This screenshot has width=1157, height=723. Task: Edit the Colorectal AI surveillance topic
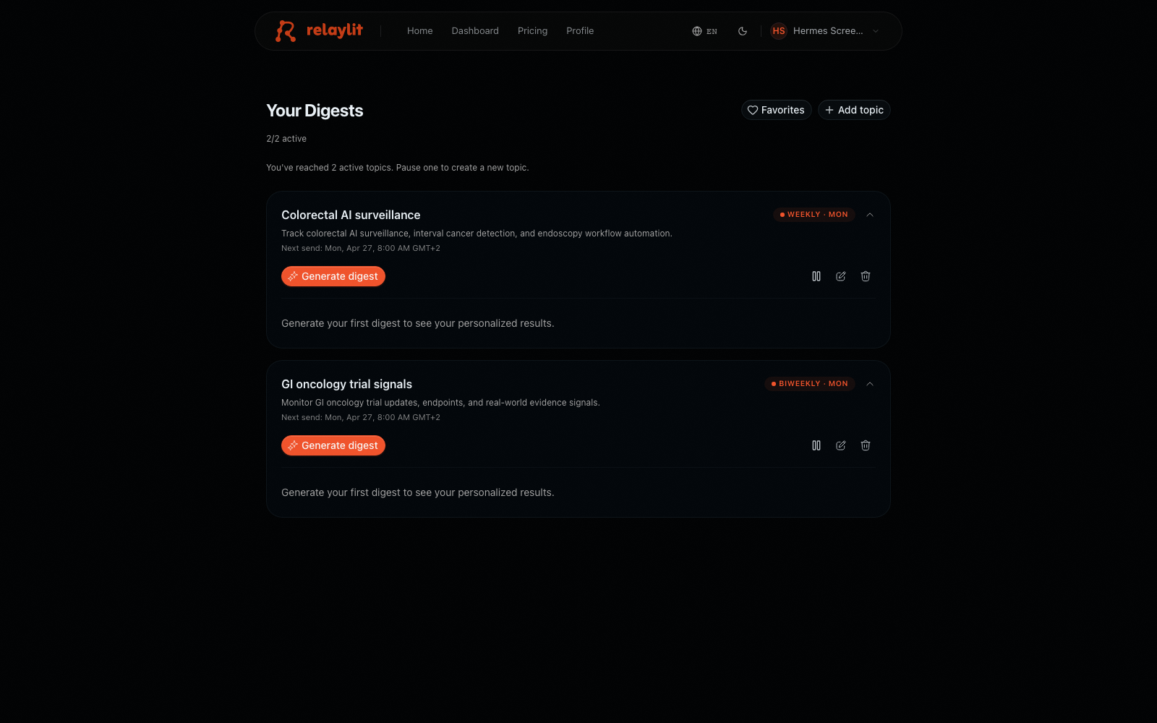(841, 276)
